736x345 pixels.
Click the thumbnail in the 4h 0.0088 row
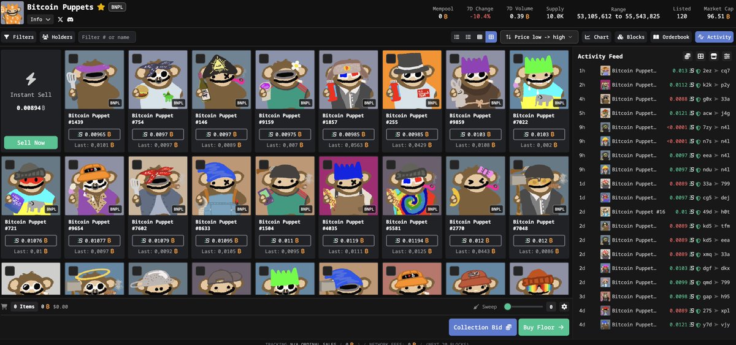pos(605,99)
